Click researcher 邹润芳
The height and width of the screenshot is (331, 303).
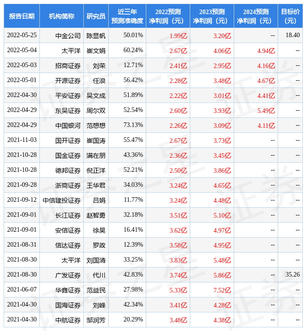coord(96,321)
